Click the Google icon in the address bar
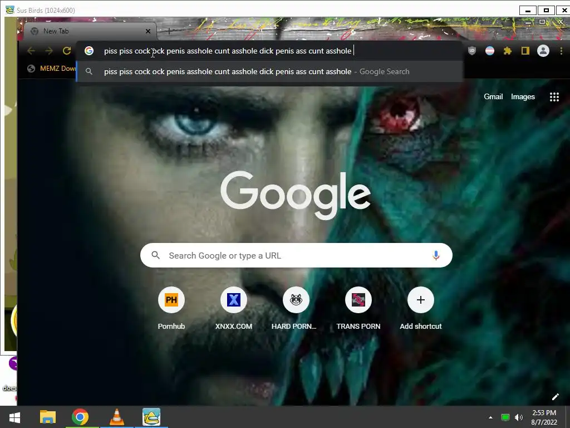570x428 pixels. pos(89,51)
